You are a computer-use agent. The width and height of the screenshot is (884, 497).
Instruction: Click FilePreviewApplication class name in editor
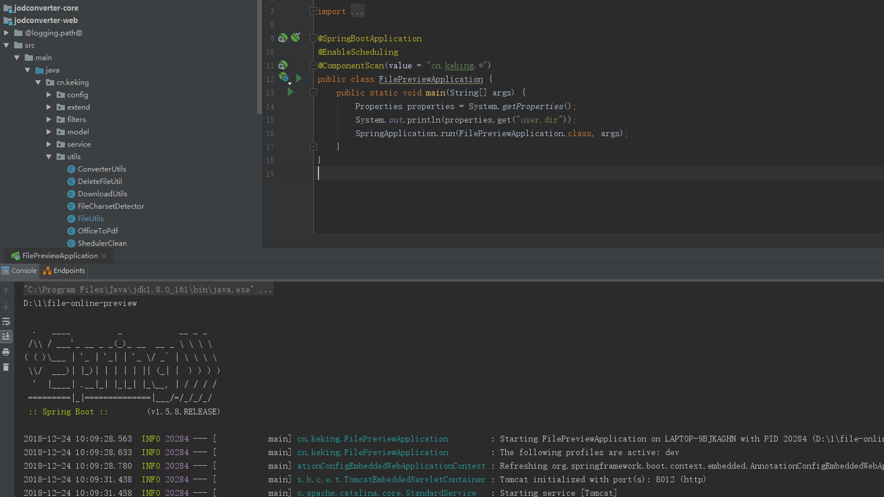point(431,80)
